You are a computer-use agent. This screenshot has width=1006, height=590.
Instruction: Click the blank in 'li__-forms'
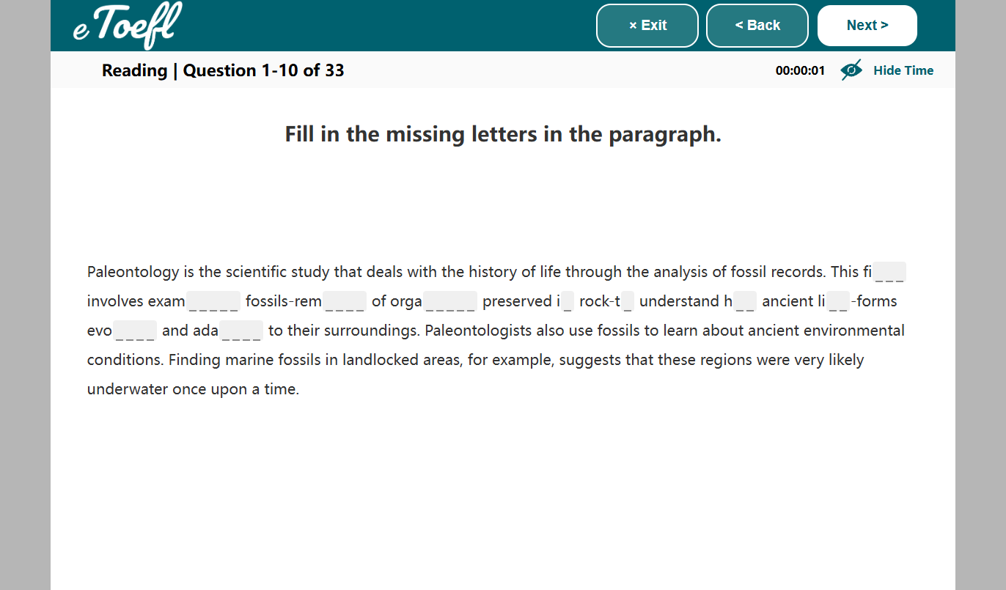837,300
